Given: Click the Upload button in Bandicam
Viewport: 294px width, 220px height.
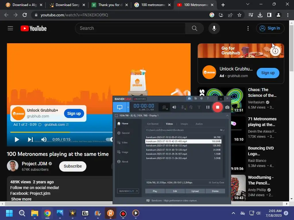Looking at the screenshot, I should coord(195,191).
